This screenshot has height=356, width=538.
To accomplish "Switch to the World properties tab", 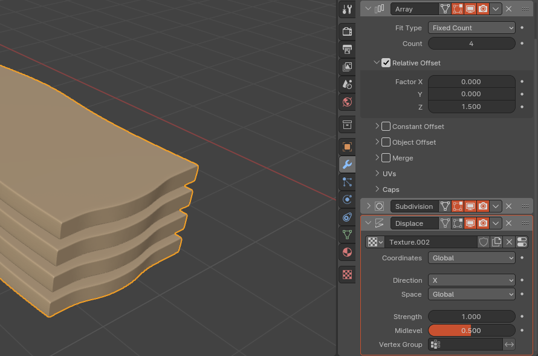I will click(347, 102).
